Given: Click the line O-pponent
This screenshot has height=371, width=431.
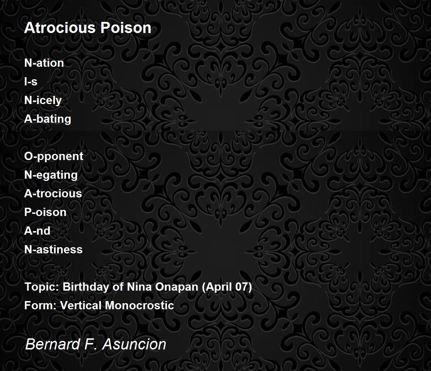Looking at the screenshot, I should point(54,156).
